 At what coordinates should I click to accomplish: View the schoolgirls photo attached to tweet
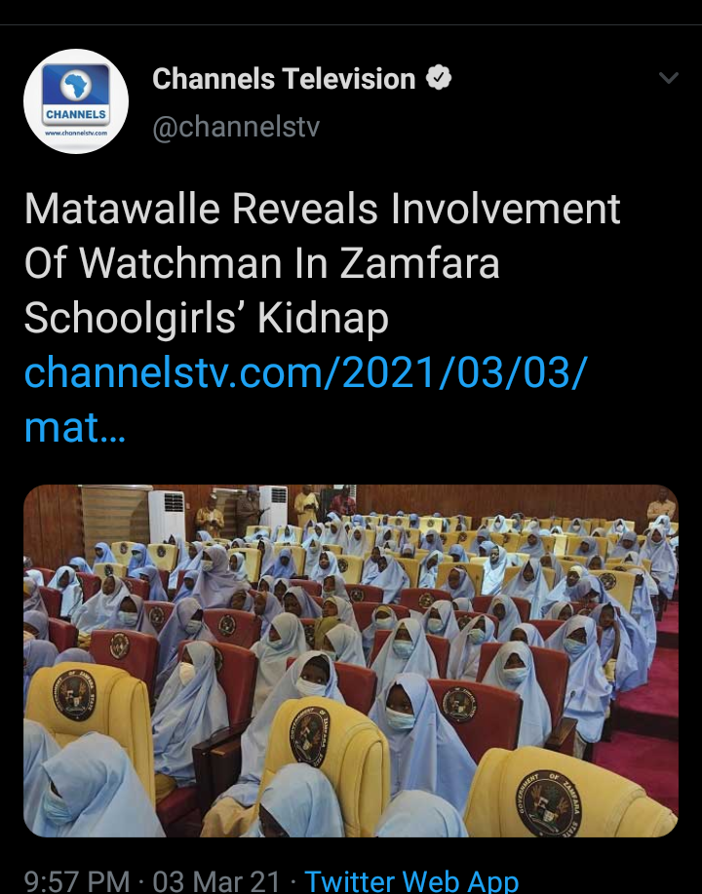pos(351,660)
